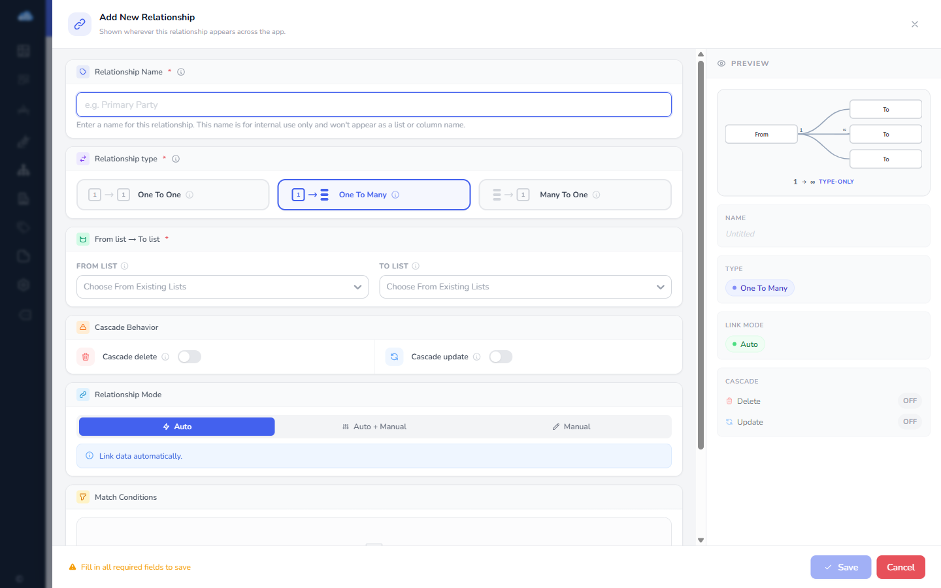Click the eye icon next to PREVIEW

tap(721, 63)
